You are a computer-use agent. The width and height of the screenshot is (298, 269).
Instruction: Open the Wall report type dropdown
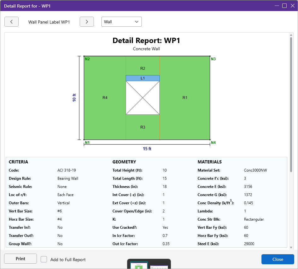tap(121, 22)
